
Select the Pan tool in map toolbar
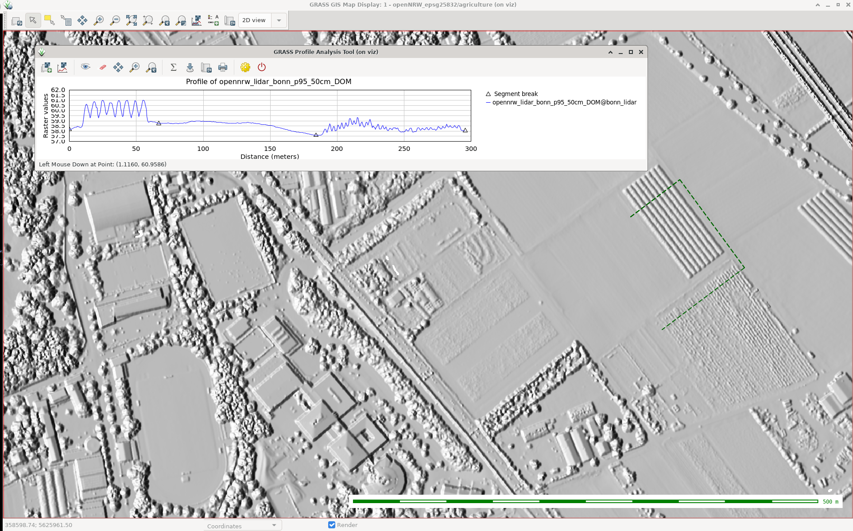82,20
